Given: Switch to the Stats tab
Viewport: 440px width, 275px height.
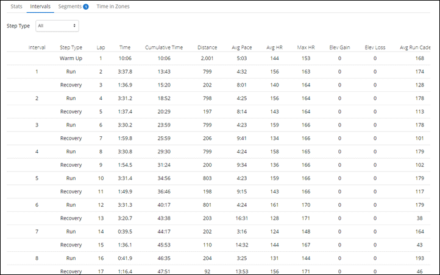Looking at the screenshot, I should [16, 7].
